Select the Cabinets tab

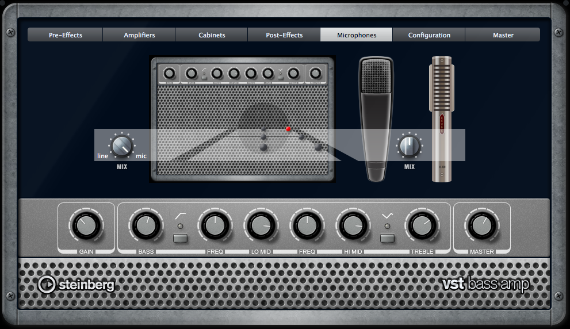point(212,35)
